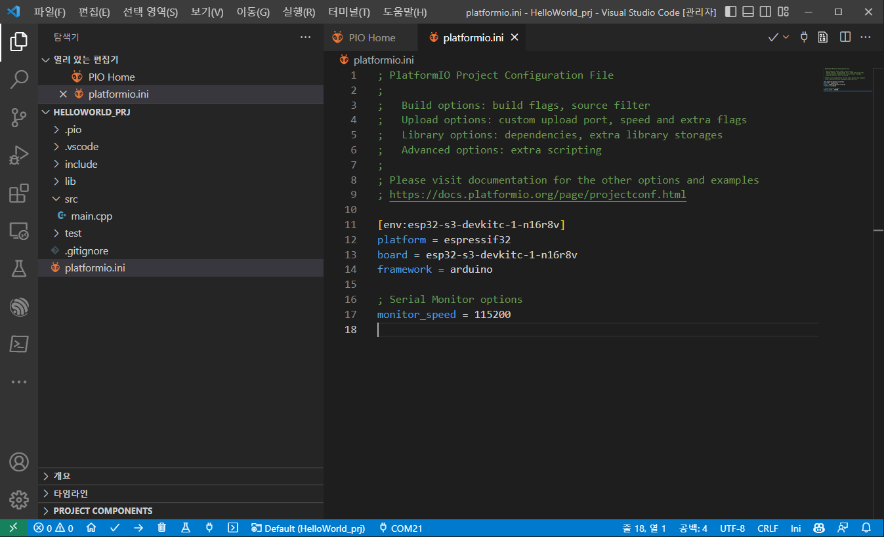
Task: Open build dropdown arrow beside checkmark
Action: click(786, 37)
